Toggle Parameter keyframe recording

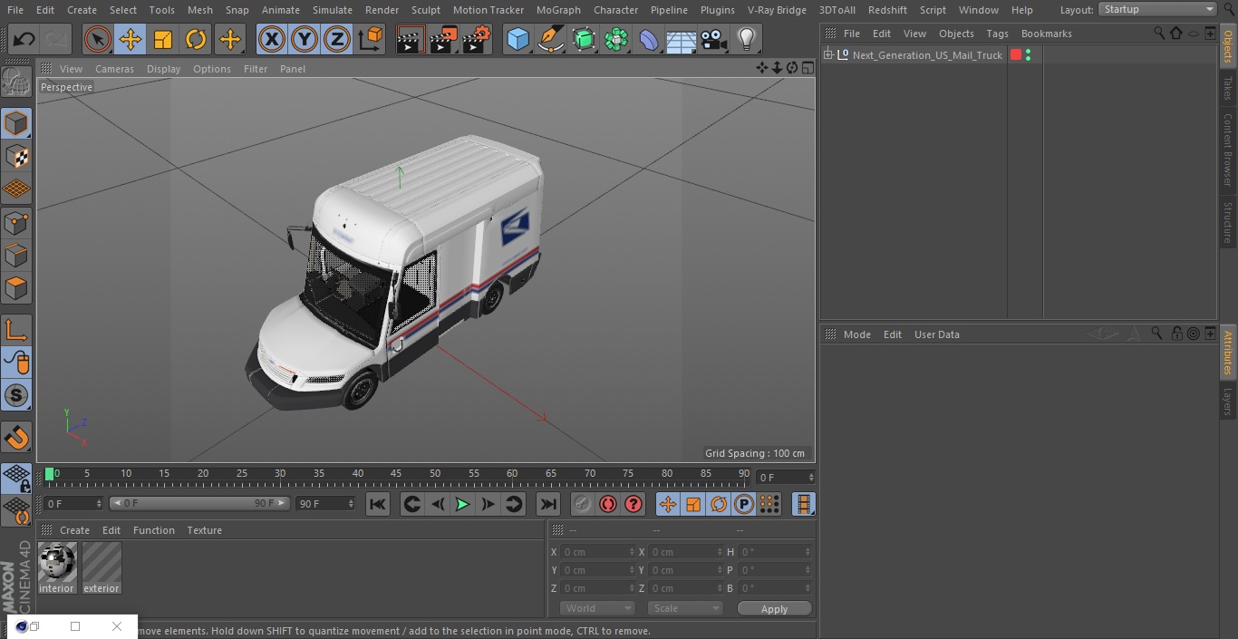[x=744, y=504]
